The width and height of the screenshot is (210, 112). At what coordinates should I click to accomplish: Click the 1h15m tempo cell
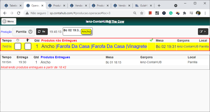tap(7, 62)
